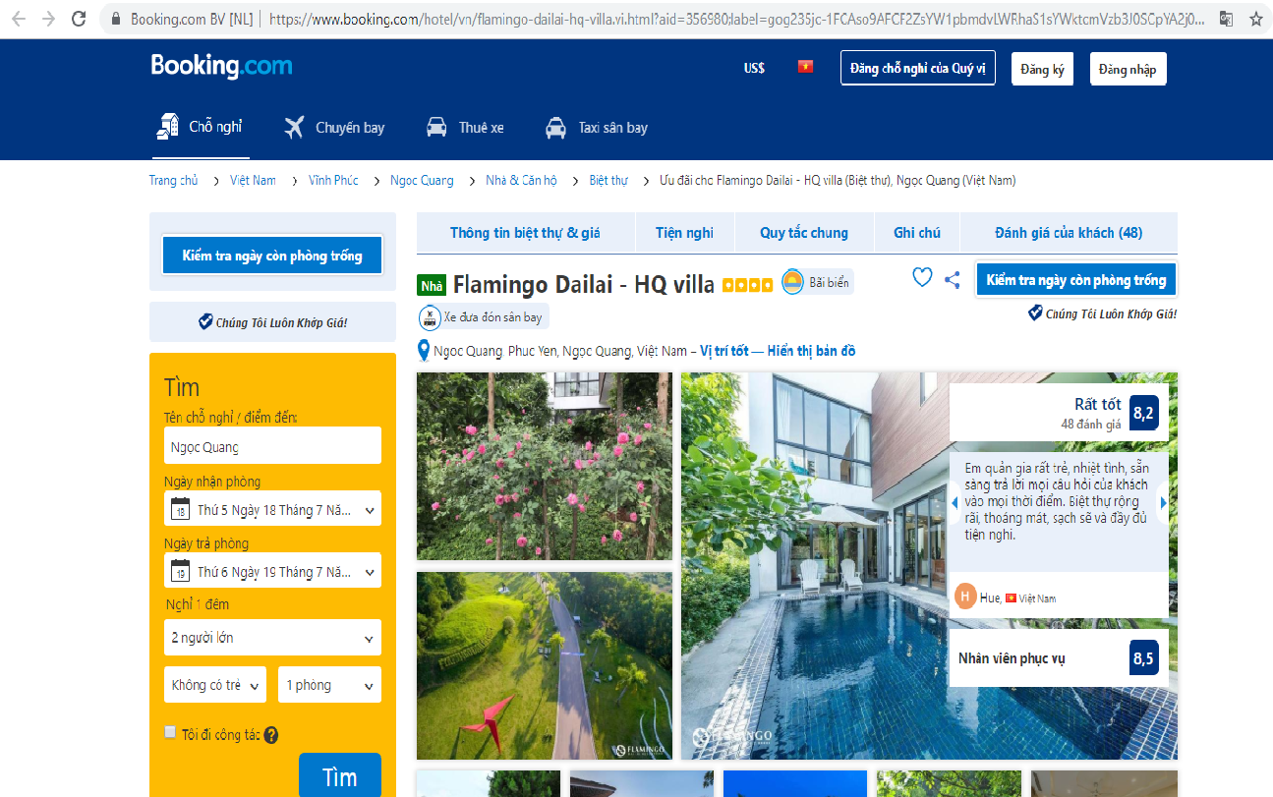Go to the Ngọc Quang breadcrumb link
This screenshot has height=797, width=1273.
tap(422, 180)
